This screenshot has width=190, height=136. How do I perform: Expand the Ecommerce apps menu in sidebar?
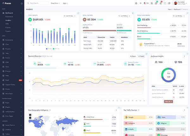point(12,40)
